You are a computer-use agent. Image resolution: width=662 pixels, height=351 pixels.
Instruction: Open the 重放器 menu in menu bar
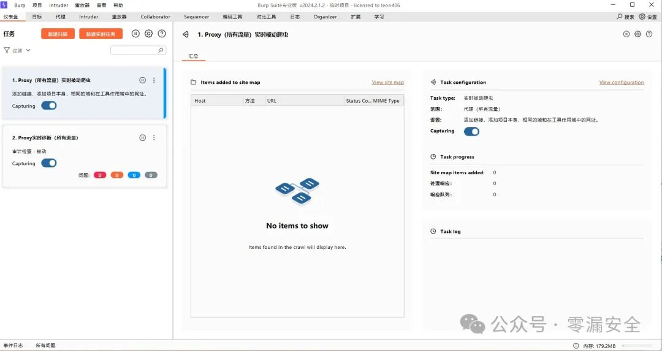coord(82,6)
